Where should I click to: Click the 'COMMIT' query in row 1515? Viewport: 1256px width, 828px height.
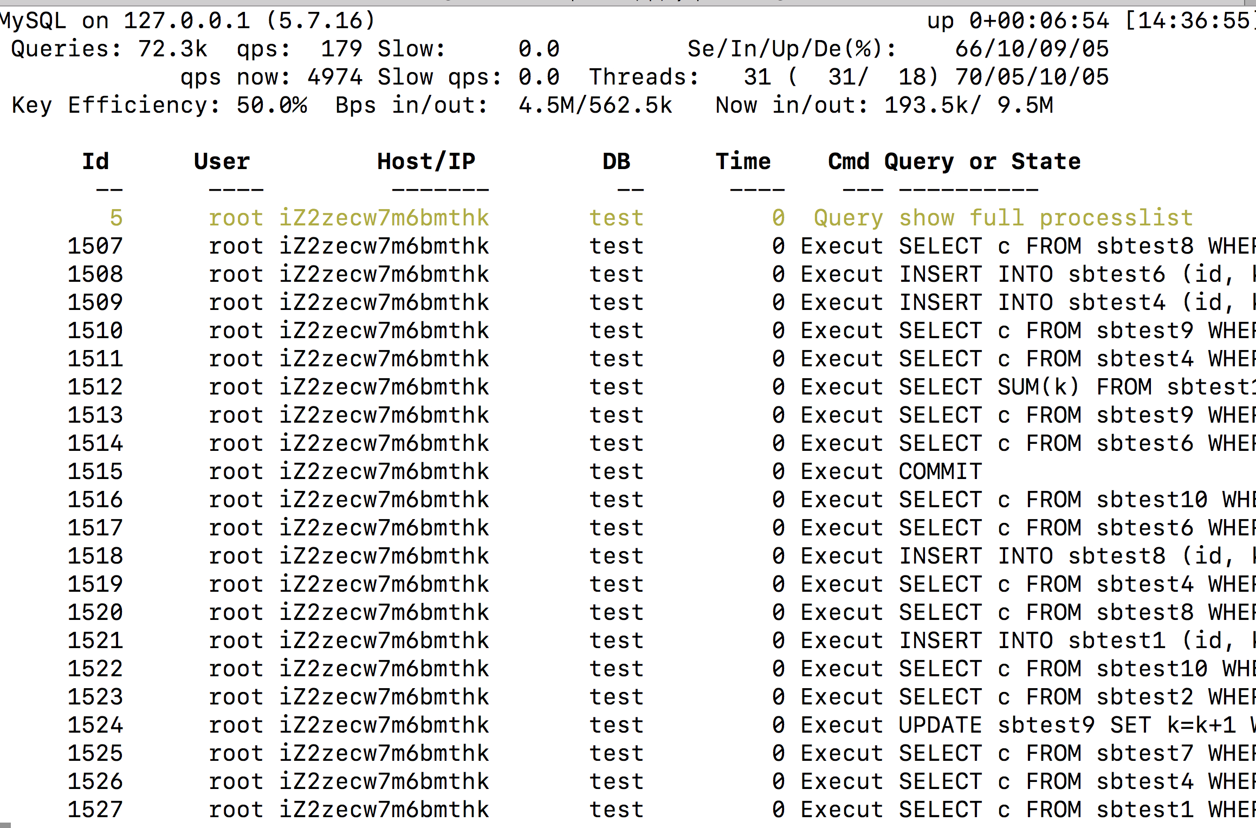(x=940, y=472)
